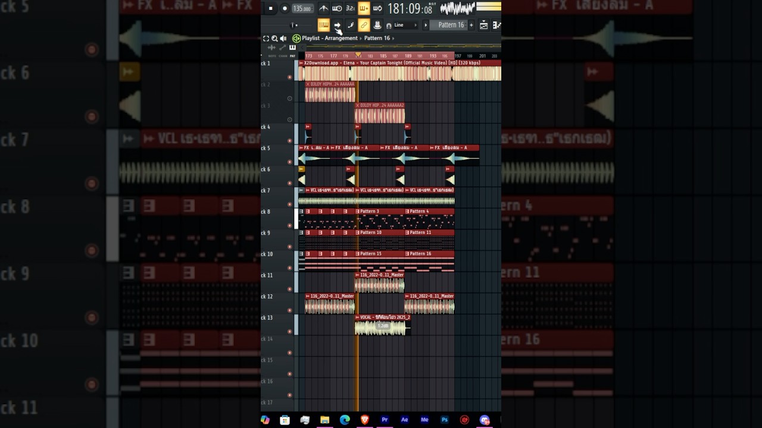Image resolution: width=762 pixels, height=428 pixels.
Task: Click the playlist focus brackets icon
Action: [x=266, y=38]
